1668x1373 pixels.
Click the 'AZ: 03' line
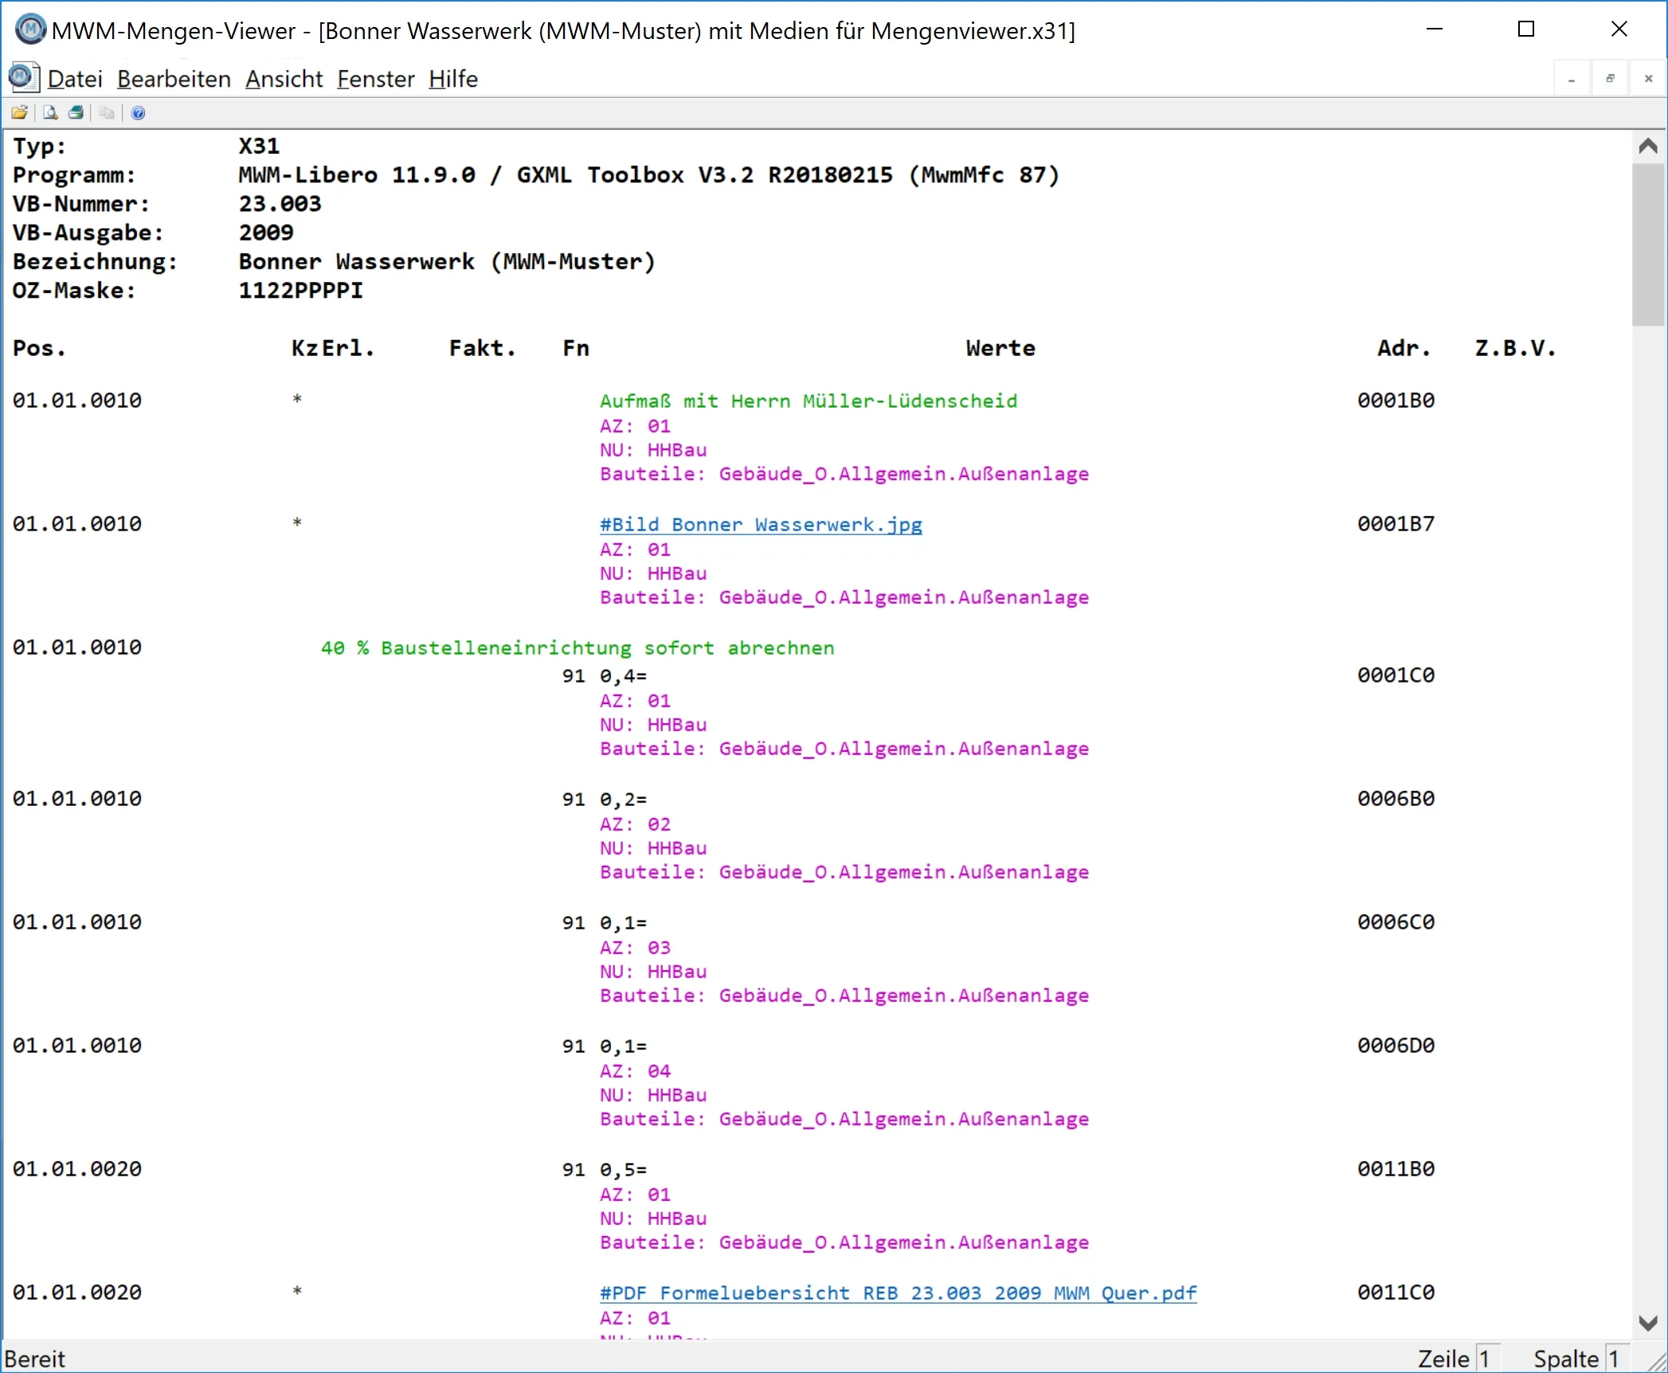pos(635,948)
